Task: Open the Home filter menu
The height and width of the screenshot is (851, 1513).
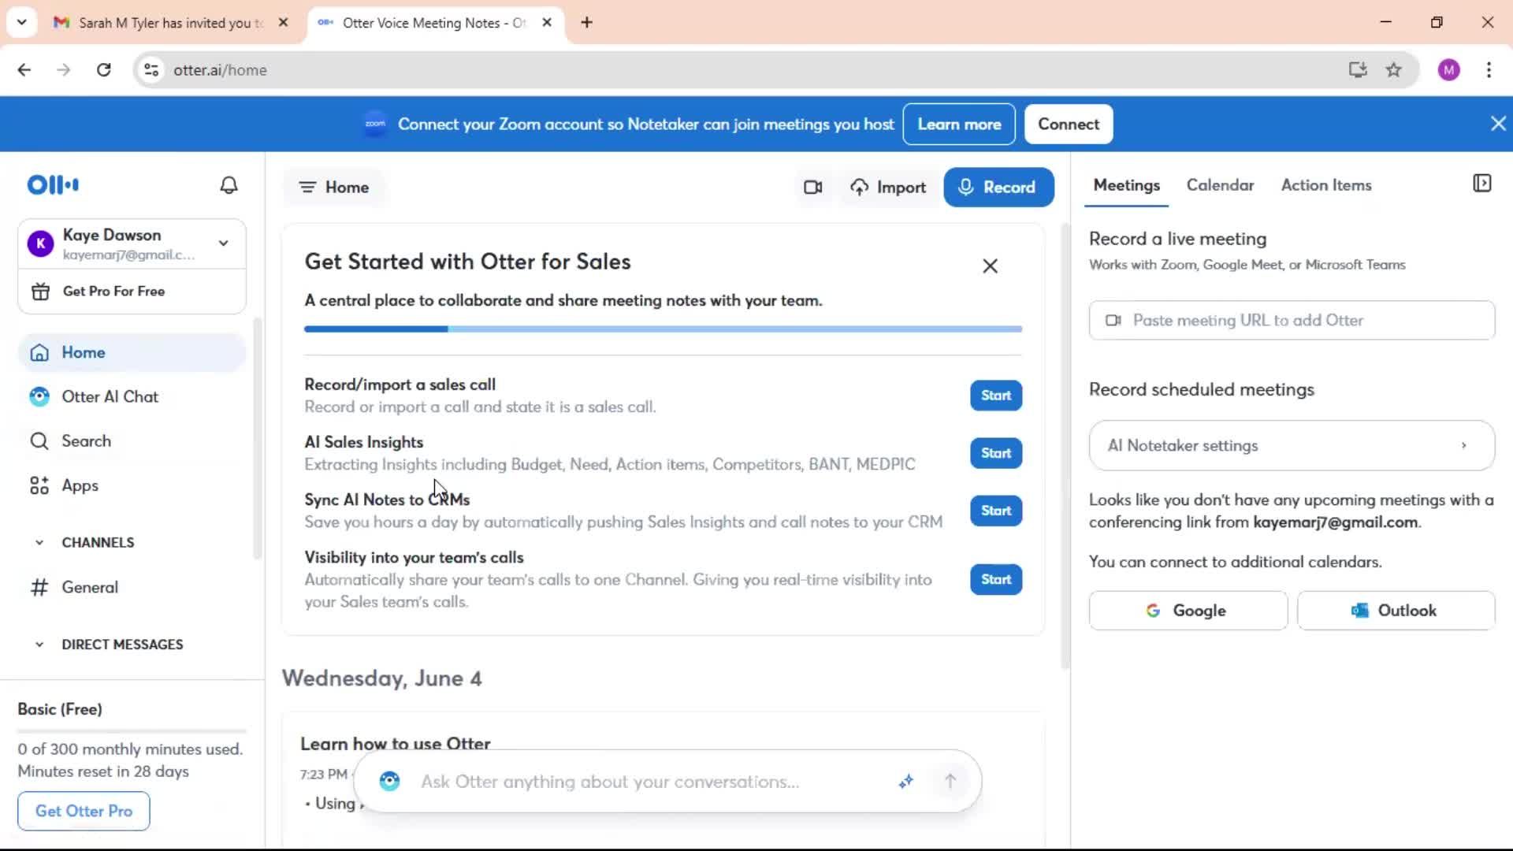Action: (334, 188)
